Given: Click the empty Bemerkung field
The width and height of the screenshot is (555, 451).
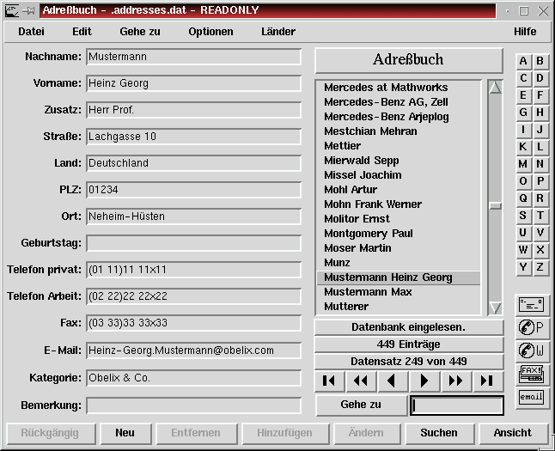Looking at the screenshot, I should pyautogui.click(x=193, y=405).
